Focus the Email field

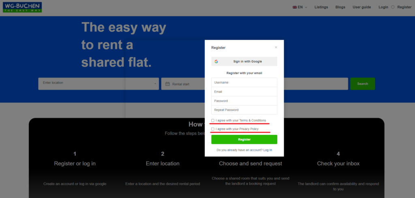coord(244,92)
